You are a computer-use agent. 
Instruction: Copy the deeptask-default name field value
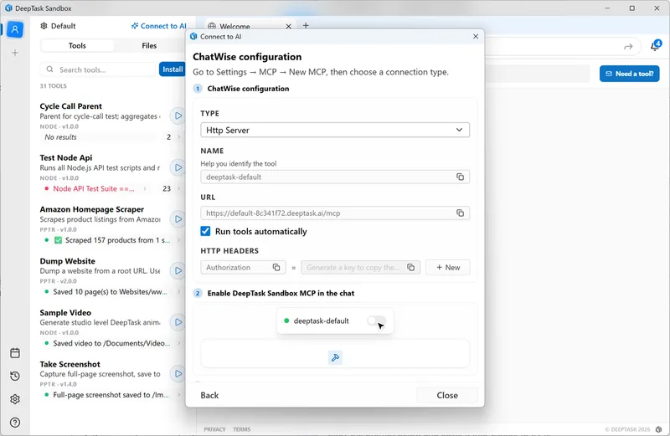(460, 177)
